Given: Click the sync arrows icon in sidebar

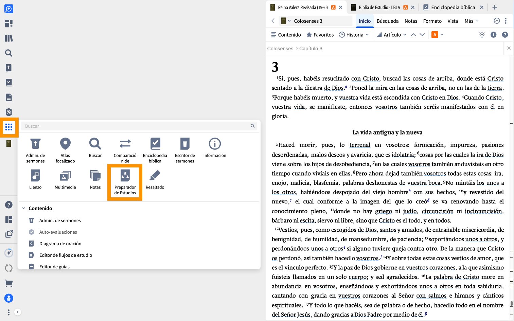Looking at the screenshot, I should point(9,268).
